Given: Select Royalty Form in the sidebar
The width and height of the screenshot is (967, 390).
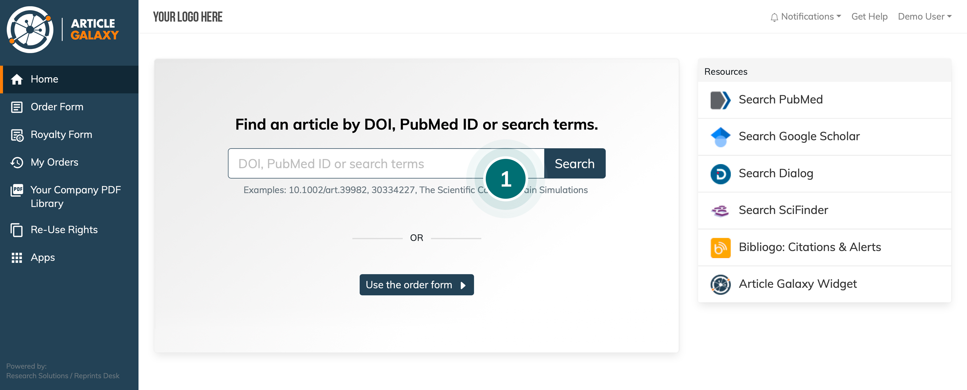Looking at the screenshot, I should click(61, 134).
